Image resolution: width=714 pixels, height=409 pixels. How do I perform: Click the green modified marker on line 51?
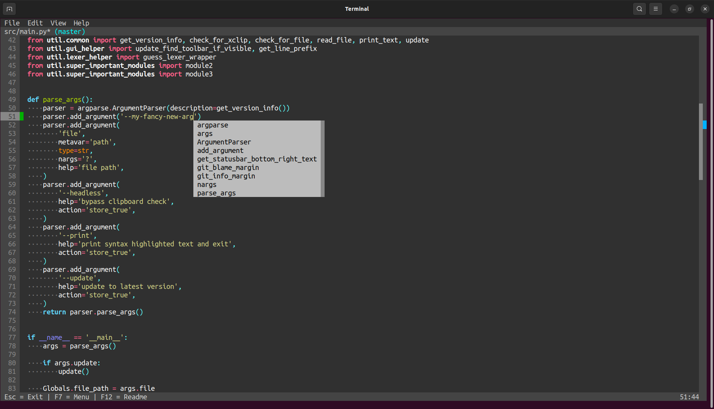pyautogui.click(x=22, y=117)
